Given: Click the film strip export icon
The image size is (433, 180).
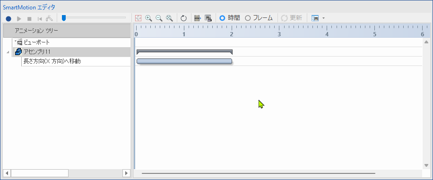Looking at the screenshot, I should tap(198, 18).
